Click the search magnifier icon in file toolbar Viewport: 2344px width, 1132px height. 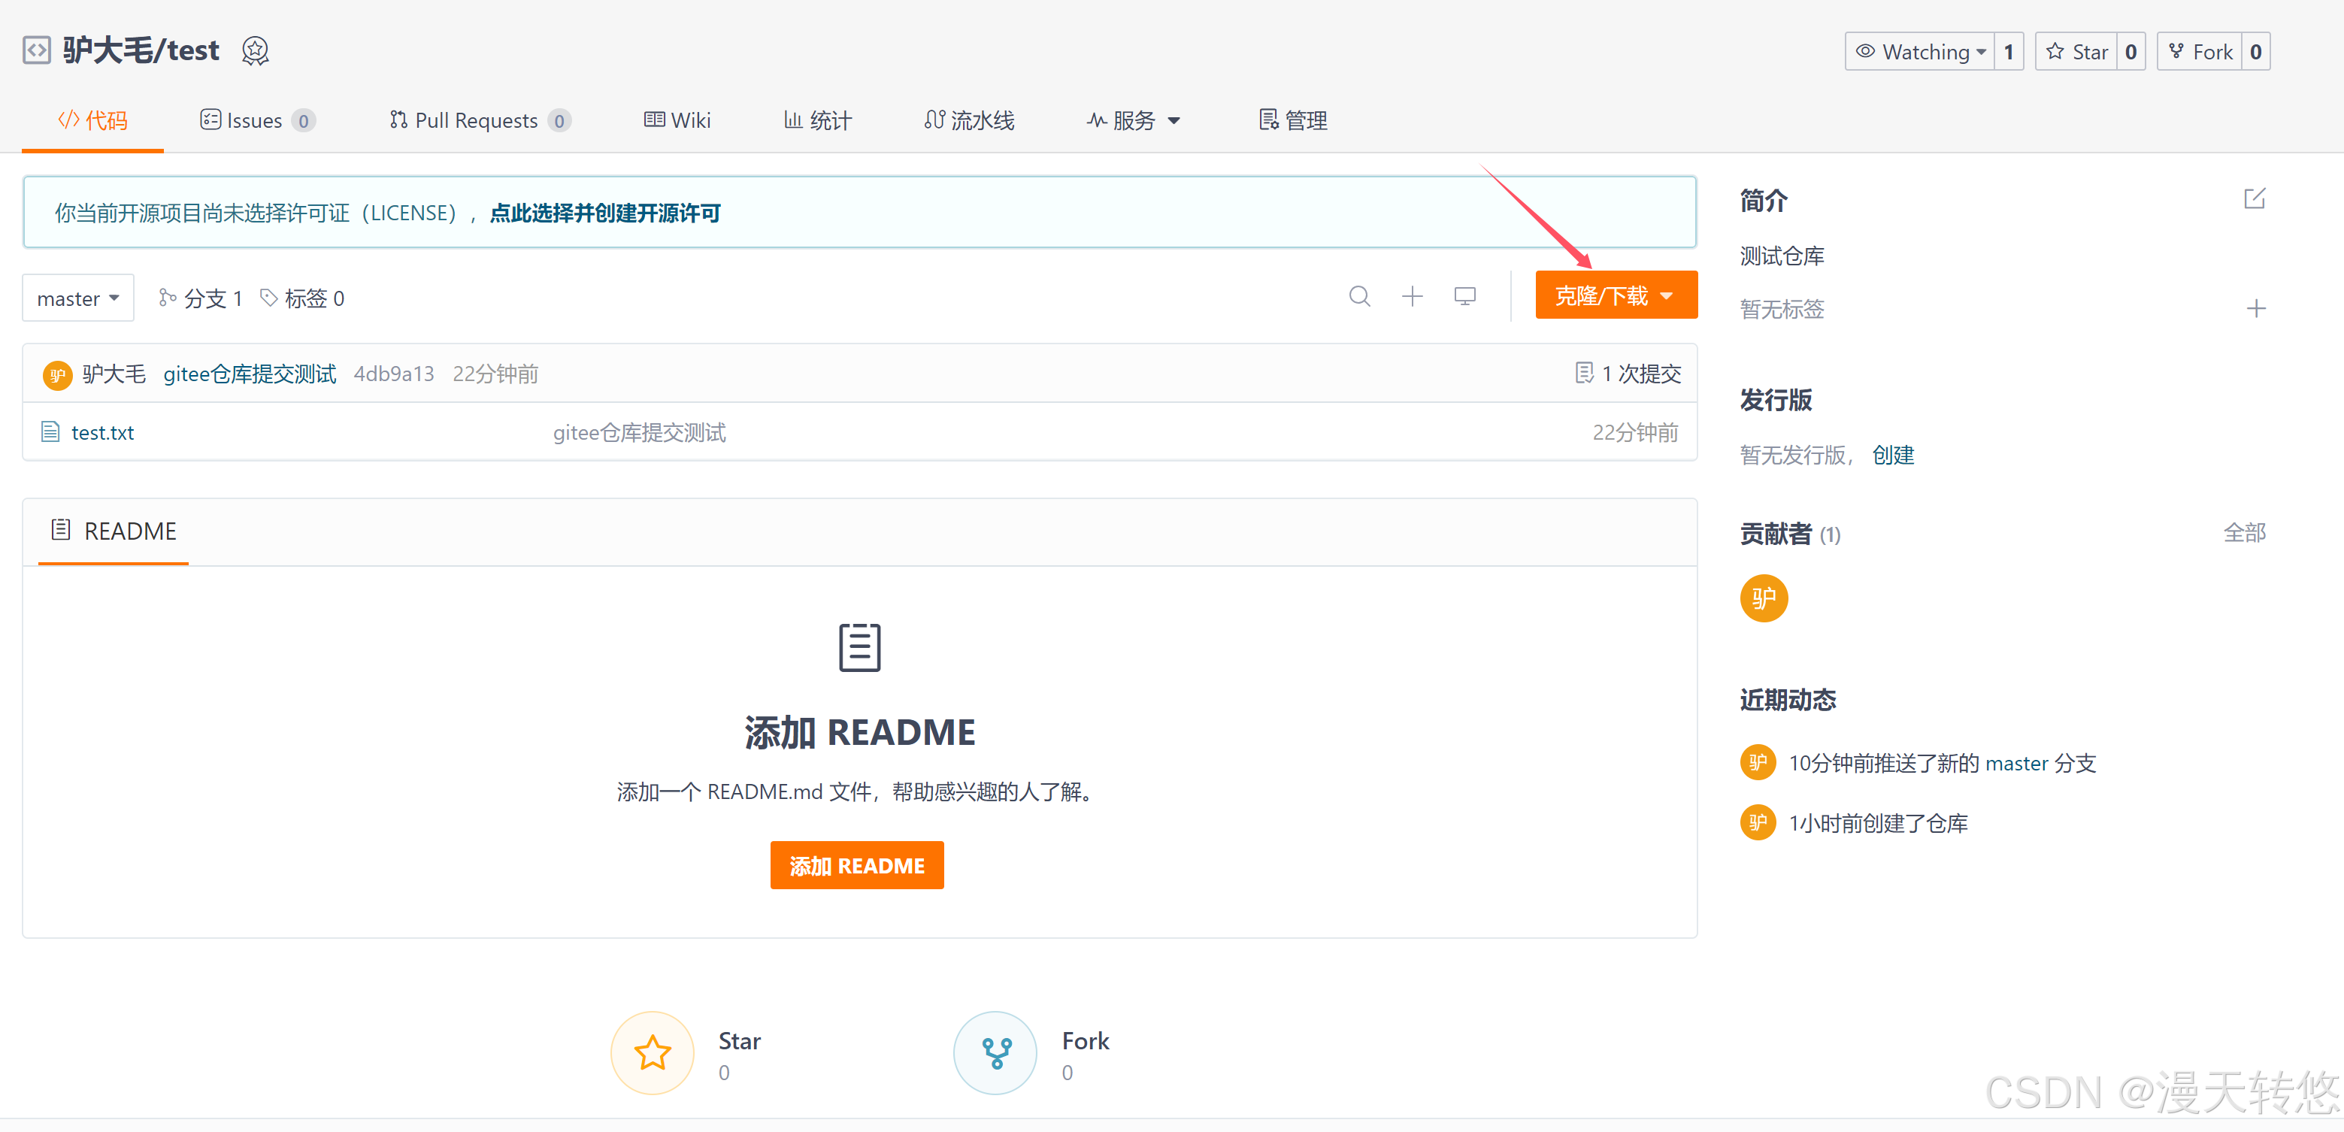pos(1358,297)
